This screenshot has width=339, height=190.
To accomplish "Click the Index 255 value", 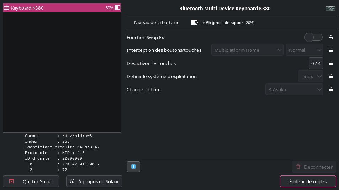I will [66, 141].
